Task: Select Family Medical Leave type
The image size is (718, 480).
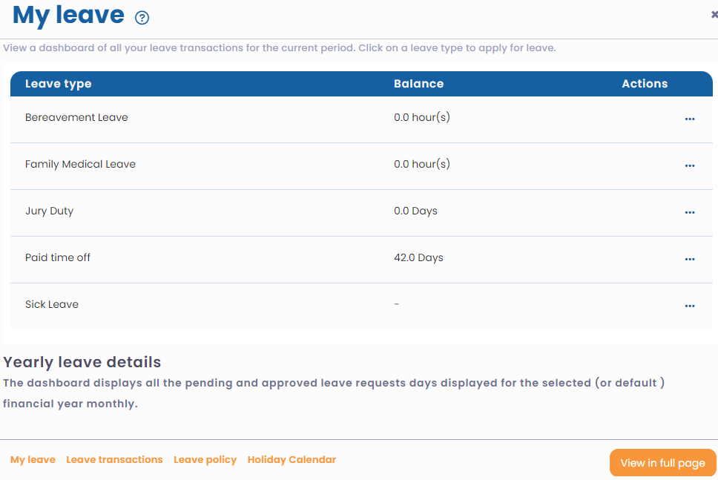Action: pos(80,164)
